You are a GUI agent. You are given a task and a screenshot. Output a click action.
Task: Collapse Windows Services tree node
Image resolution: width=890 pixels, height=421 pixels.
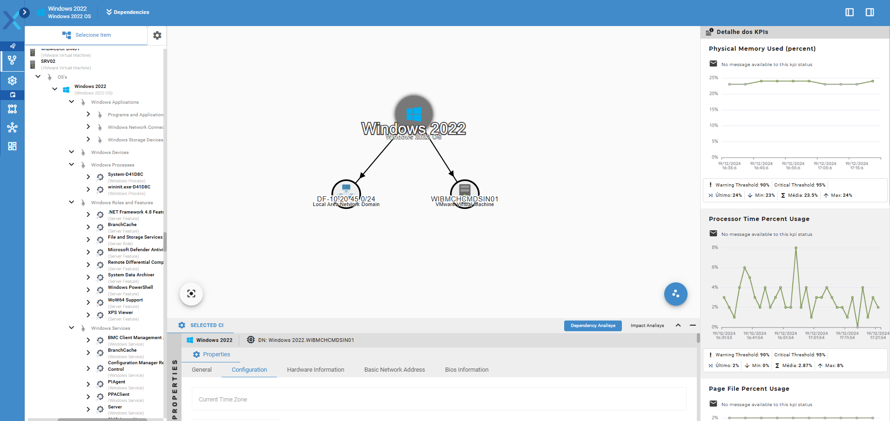[x=72, y=327]
